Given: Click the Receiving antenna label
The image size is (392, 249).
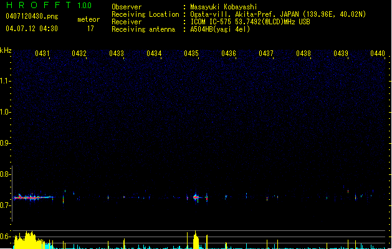Looking at the screenshot, I should coord(143,29).
